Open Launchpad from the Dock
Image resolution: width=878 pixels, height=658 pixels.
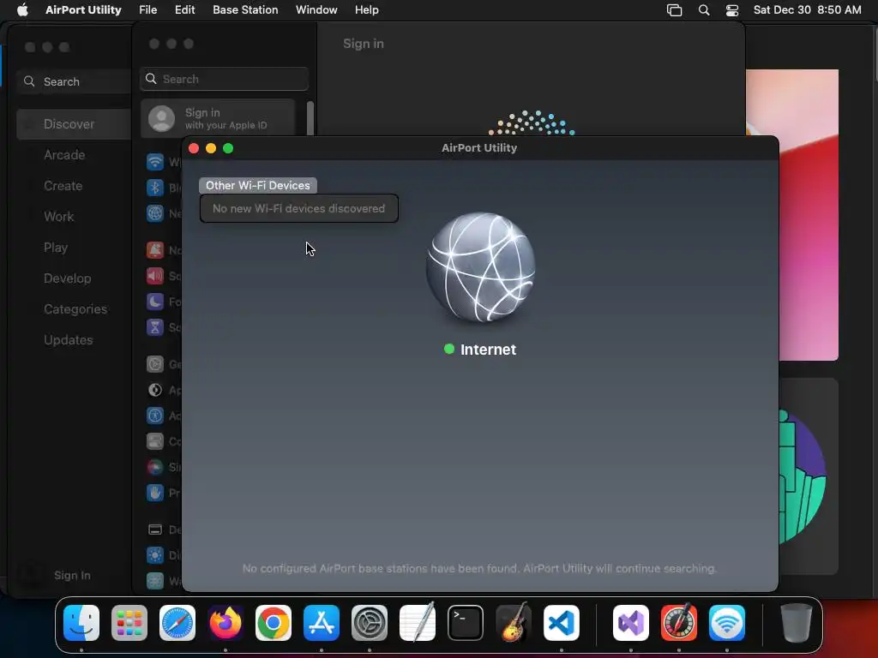[x=129, y=623]
